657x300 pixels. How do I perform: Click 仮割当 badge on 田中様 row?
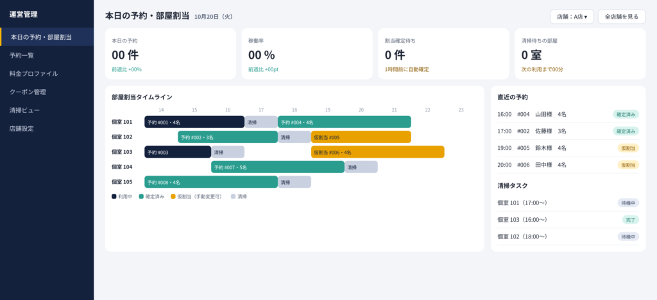click(x=629, y=165)
